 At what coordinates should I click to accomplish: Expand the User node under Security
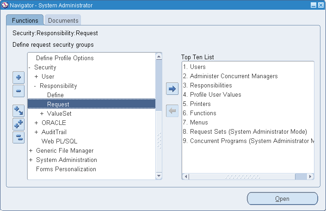point(36,76)
